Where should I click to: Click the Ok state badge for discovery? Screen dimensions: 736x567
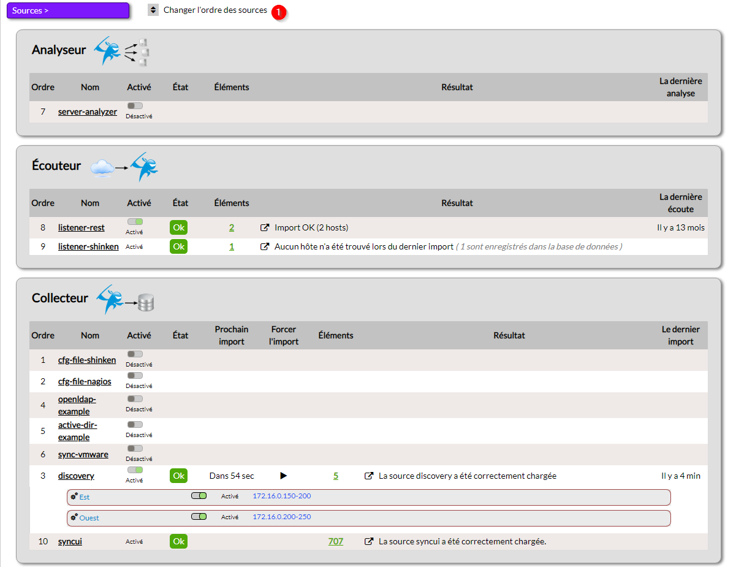tap(178, 476)
